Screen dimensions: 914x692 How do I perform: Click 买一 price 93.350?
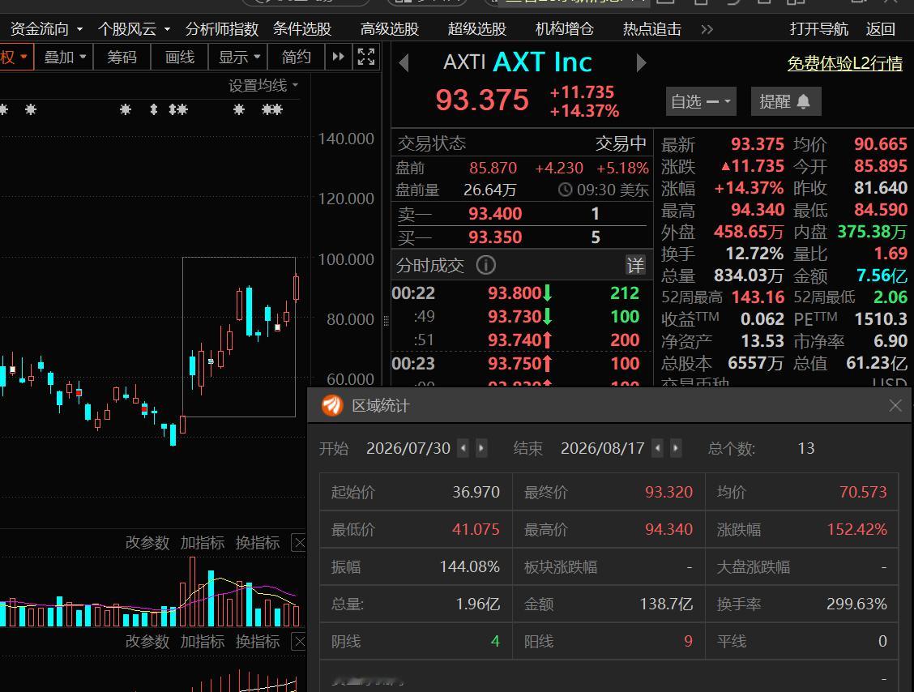495,237
